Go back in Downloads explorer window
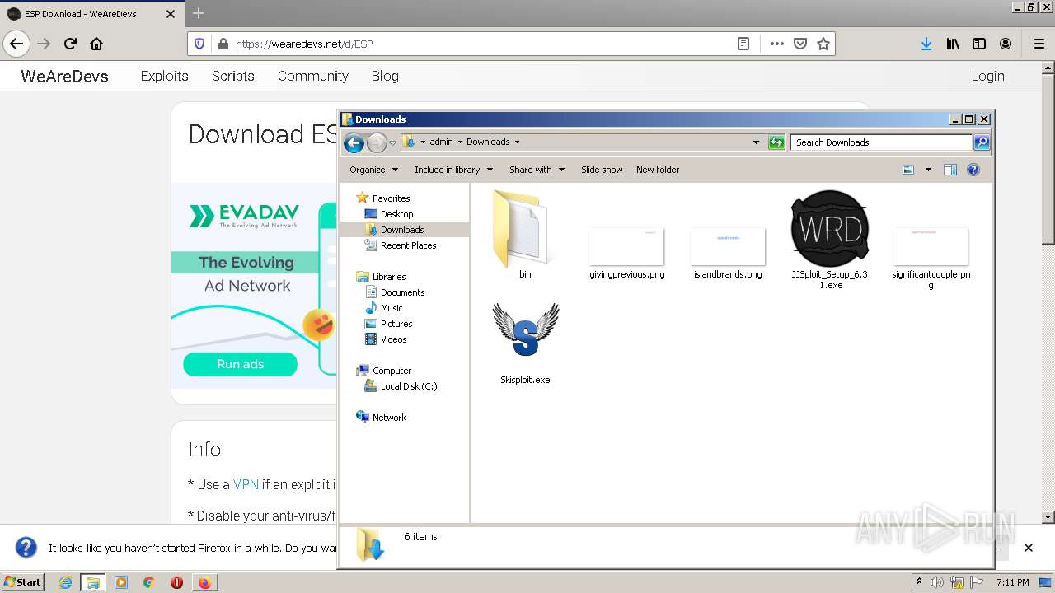 click(x=354, y=142)
